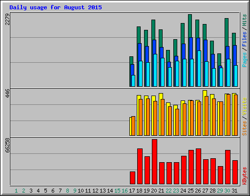Click the Visits legend label

[x=244, y=106]
